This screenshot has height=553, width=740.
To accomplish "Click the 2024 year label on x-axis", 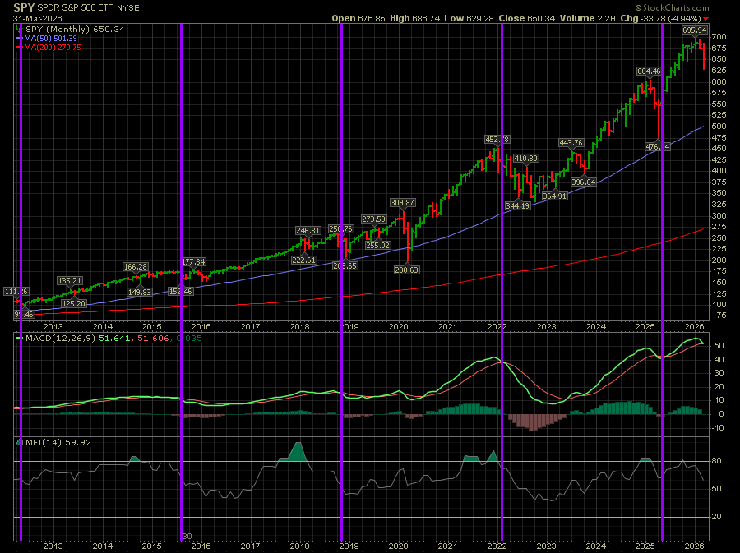I will point(595,545).
